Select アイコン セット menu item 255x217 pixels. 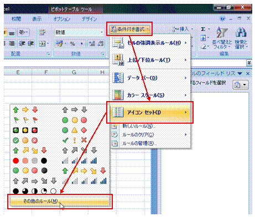coord(150,112)
